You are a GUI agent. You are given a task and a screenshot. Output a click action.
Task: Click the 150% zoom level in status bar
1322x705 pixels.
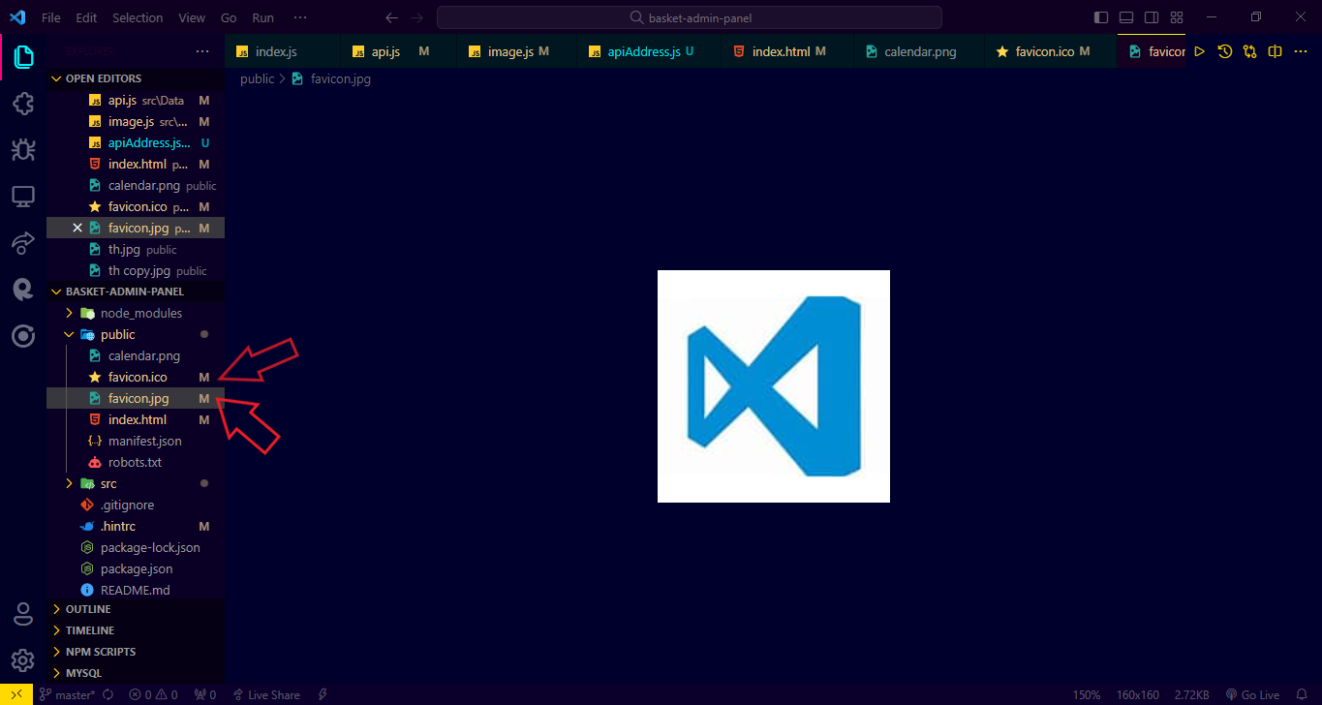click(x=1087, y=694)
